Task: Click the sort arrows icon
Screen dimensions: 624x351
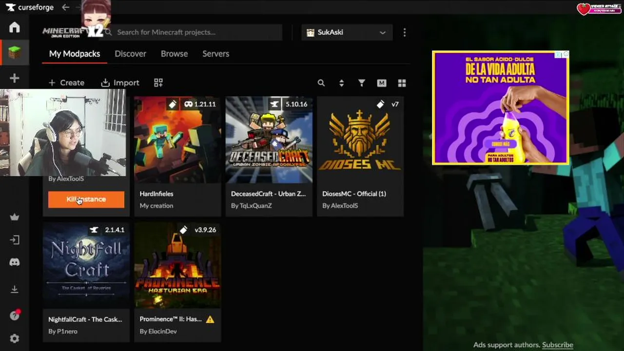Action: [341, 83]
